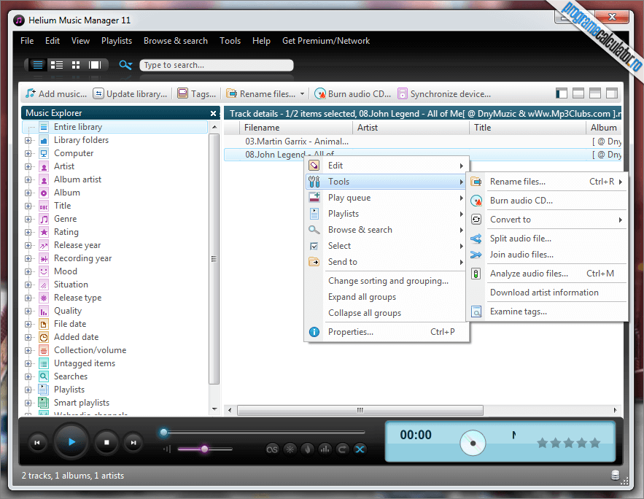This screenshot has width=644, height=499.
Task: Click the Stop playback button
Action: coord(106,442)
